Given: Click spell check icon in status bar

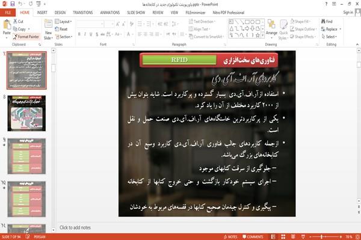Looking at the screenshot, I should [28, 236].
